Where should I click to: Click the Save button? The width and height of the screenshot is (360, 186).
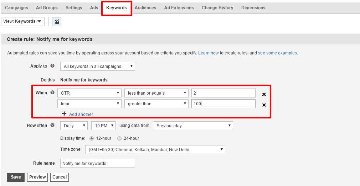[x=16, y=177]
